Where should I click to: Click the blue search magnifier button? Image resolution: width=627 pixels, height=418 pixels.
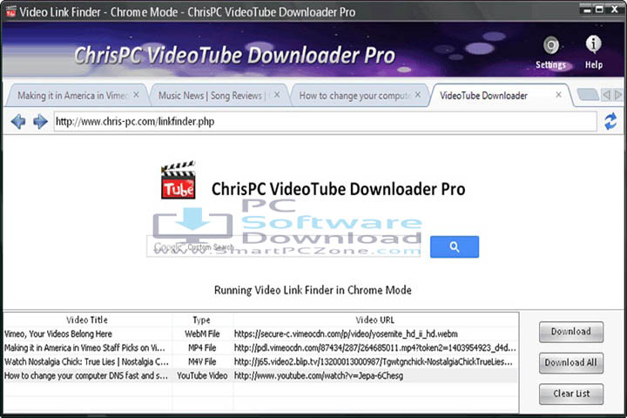click(455, 246)
